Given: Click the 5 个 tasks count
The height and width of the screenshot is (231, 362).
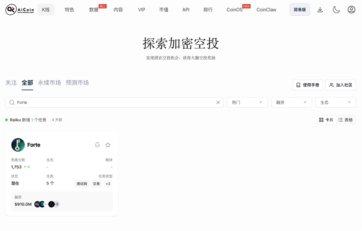Looking at the screenshot, I should pyautogui.click(x=50, y=184).
